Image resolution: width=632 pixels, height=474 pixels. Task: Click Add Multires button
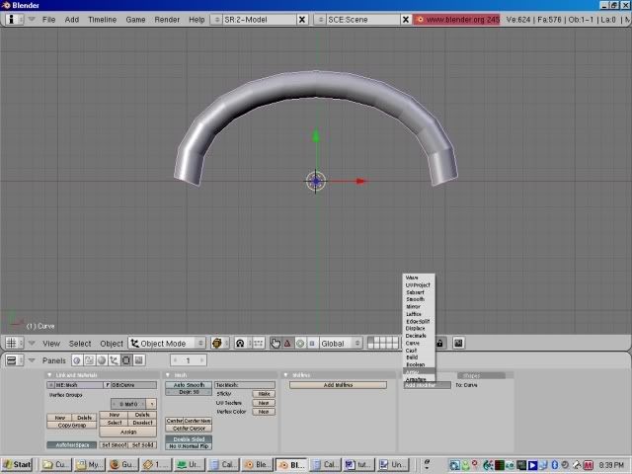tap(338, 385)
